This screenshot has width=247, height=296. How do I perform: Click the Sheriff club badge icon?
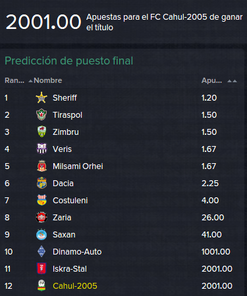point(41,97)
